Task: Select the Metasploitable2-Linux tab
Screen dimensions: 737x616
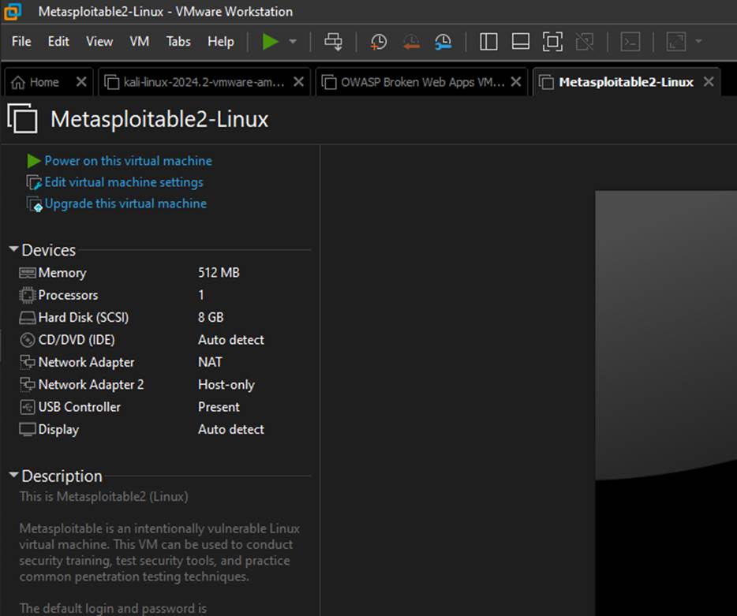Action: (626, 82)
